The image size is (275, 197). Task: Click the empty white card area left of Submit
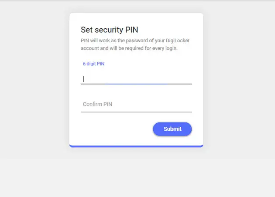tap(113, 129)
